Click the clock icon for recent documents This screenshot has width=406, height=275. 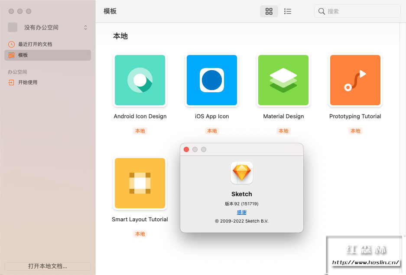pyautogui.click(x=11, y=44)
